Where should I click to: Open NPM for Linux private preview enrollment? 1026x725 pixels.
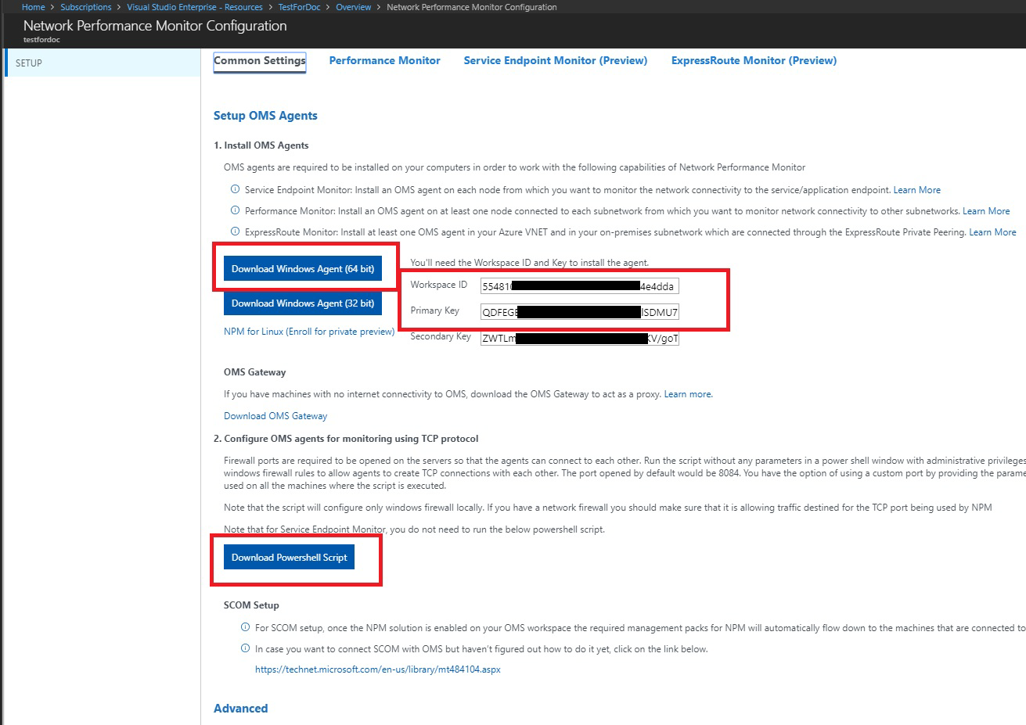pos(308,332)
